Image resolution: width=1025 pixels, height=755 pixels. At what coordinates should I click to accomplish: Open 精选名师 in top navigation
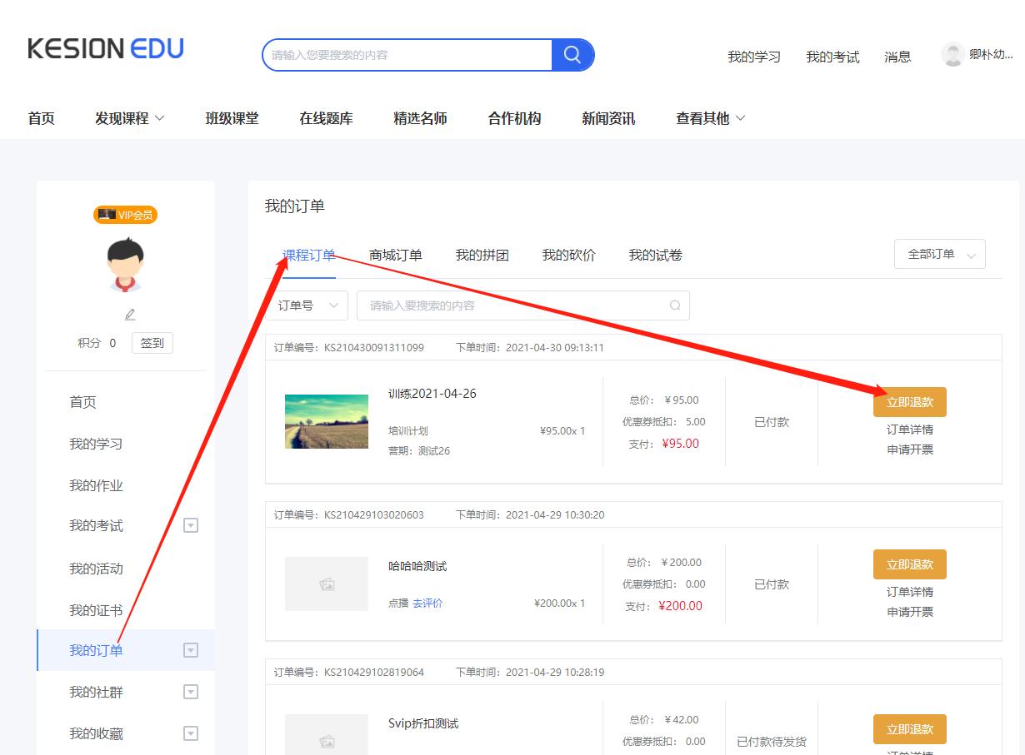[x=421, y=118]
